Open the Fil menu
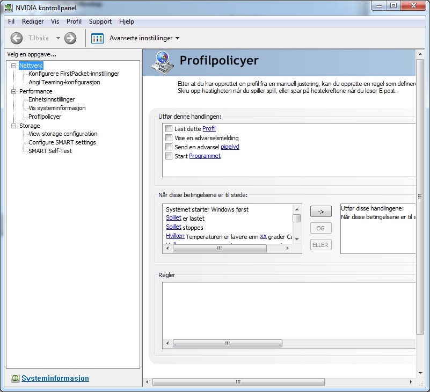This screenshot has height=392, width=430. [x=11, y=21]
